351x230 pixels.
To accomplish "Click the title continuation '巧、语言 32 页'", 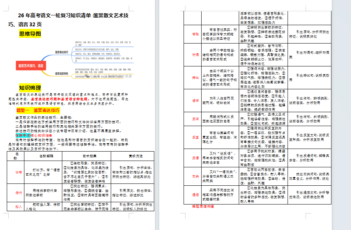I will pyautogui.click(x=25, y=24).
